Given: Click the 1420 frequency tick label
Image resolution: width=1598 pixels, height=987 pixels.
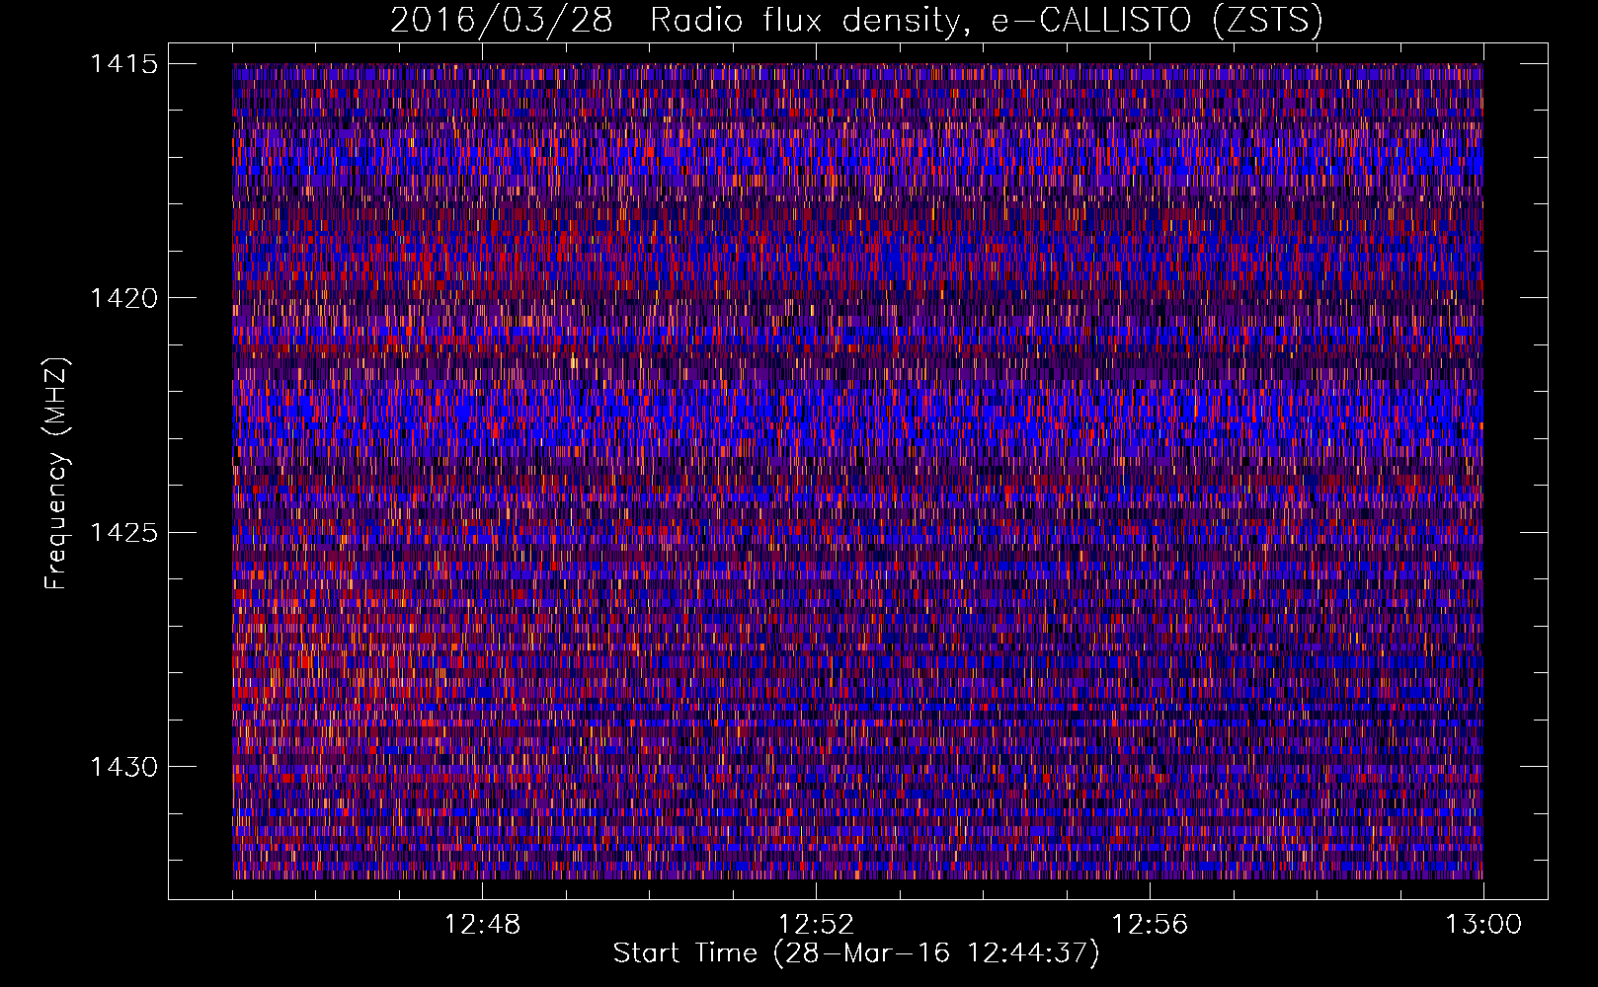Looking at the screenshot, I should click(x=124, y=298).
